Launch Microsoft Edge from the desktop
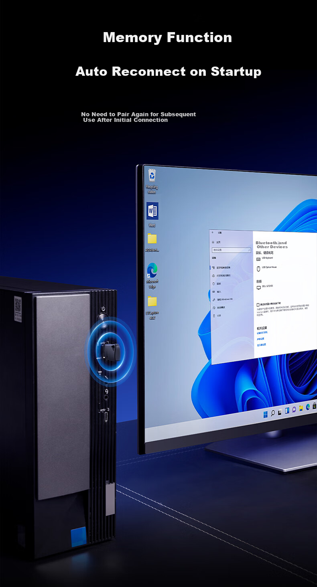This screenshot has height=587, width=317. coord(152,275)
